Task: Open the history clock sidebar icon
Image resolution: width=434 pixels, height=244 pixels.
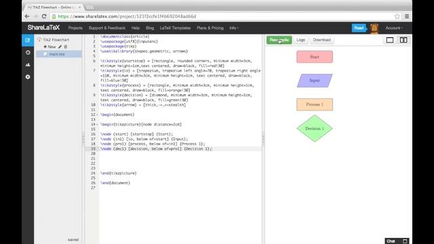Action: (x=28, y=52)
